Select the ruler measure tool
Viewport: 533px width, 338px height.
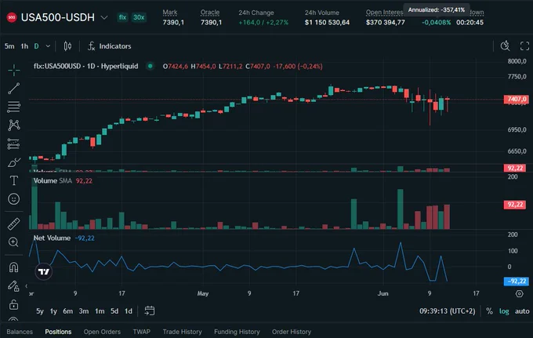click(14, 224)
